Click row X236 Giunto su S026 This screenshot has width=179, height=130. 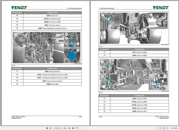click(134, 108)
